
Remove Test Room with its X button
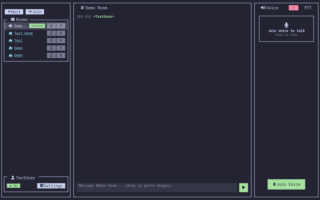[x=61, y=33]
